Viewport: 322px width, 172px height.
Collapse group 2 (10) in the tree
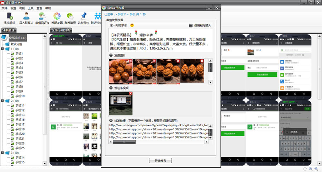[x=2, y=101]
